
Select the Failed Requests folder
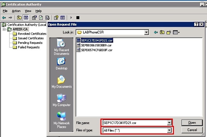pos(29,47)
